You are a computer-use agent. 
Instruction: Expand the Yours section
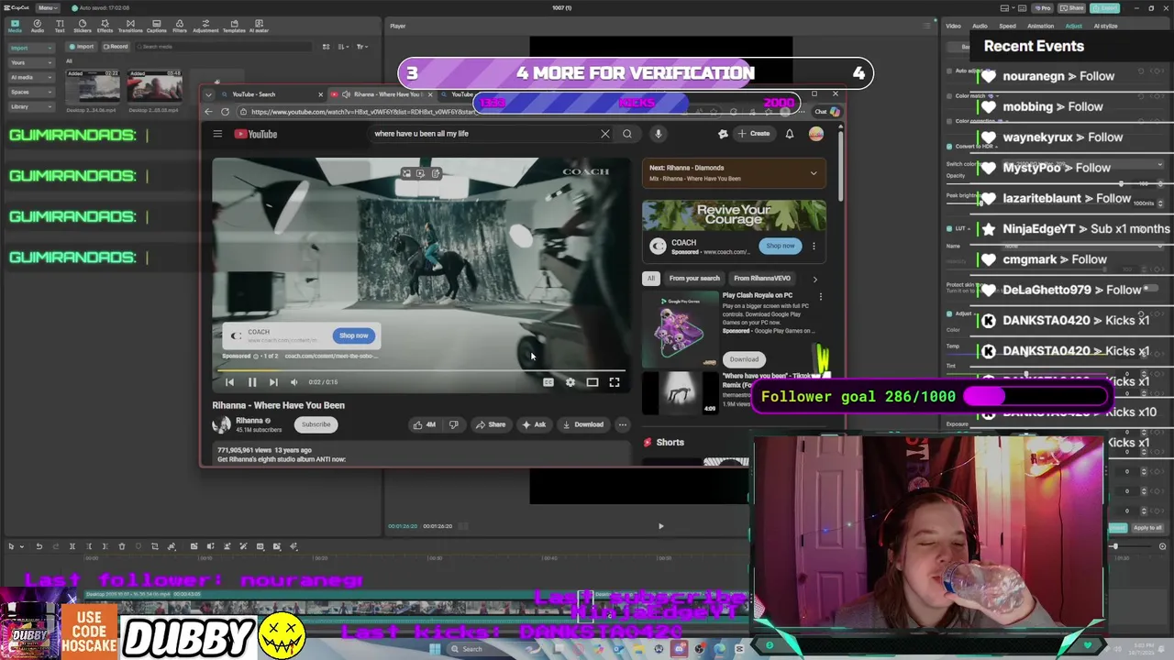pos(31,62)
